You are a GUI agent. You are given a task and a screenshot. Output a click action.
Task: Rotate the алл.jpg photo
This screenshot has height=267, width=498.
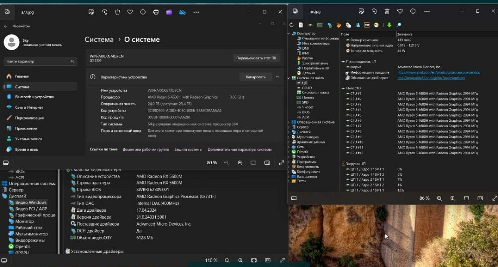(x=104, y=11)
